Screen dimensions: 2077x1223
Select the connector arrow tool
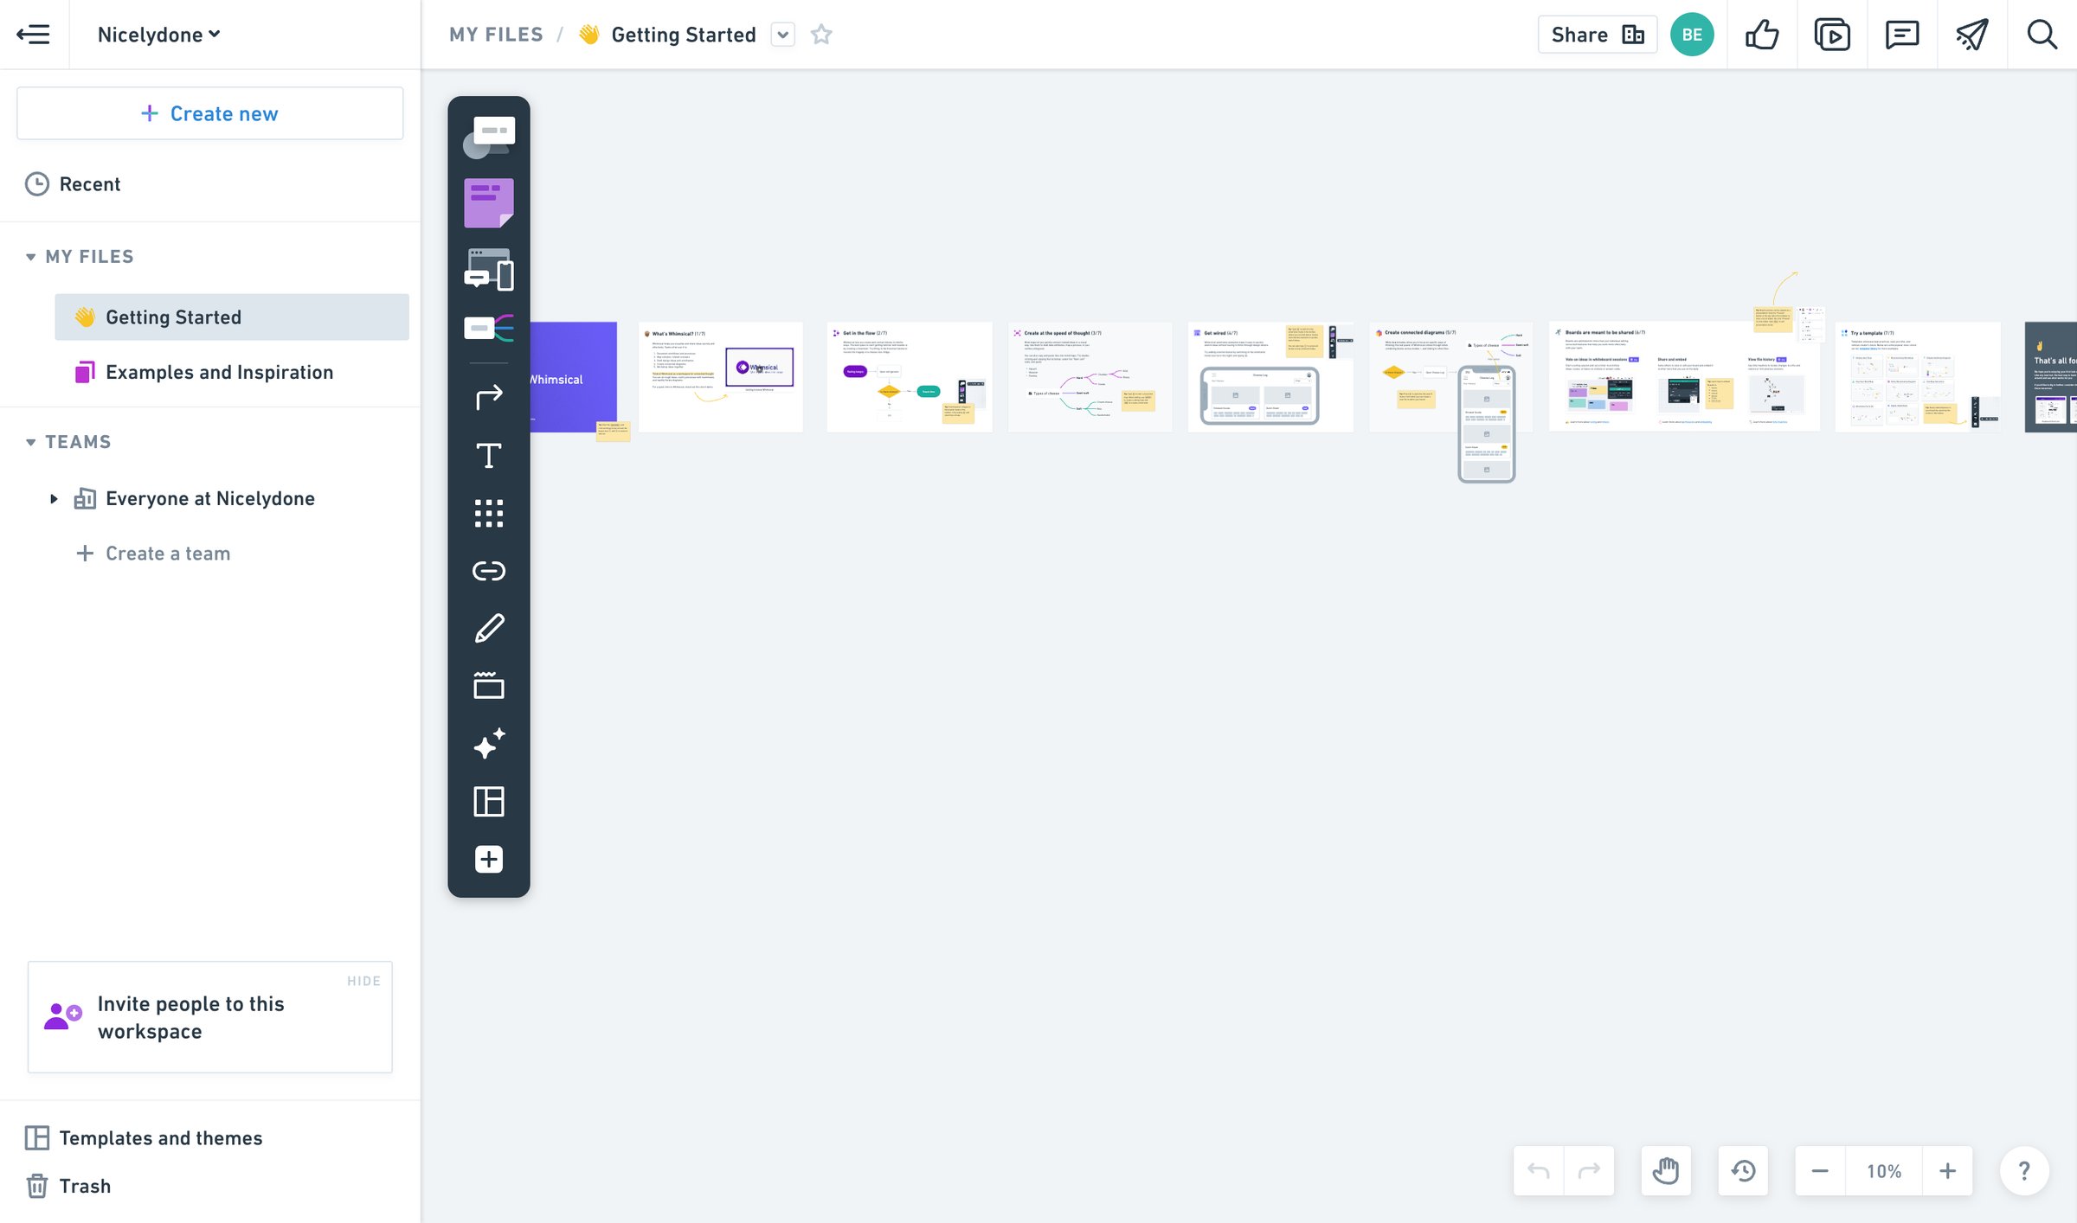point(489,396)
